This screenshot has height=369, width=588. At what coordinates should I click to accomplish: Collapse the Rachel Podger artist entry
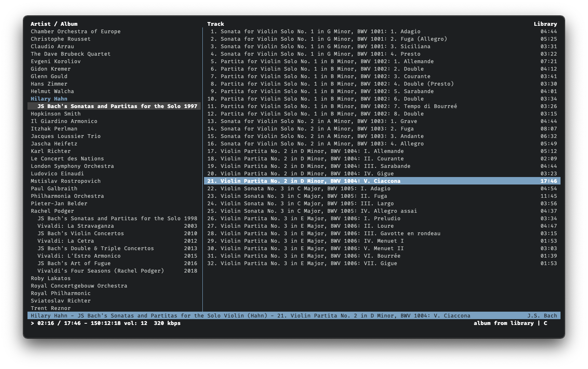52,211
